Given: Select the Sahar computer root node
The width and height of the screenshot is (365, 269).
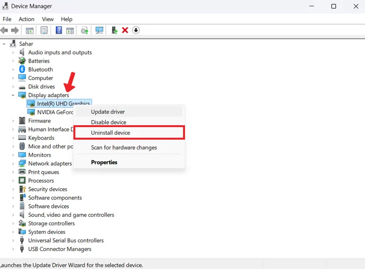Looking at the screenshot, I should coord(26,44).
